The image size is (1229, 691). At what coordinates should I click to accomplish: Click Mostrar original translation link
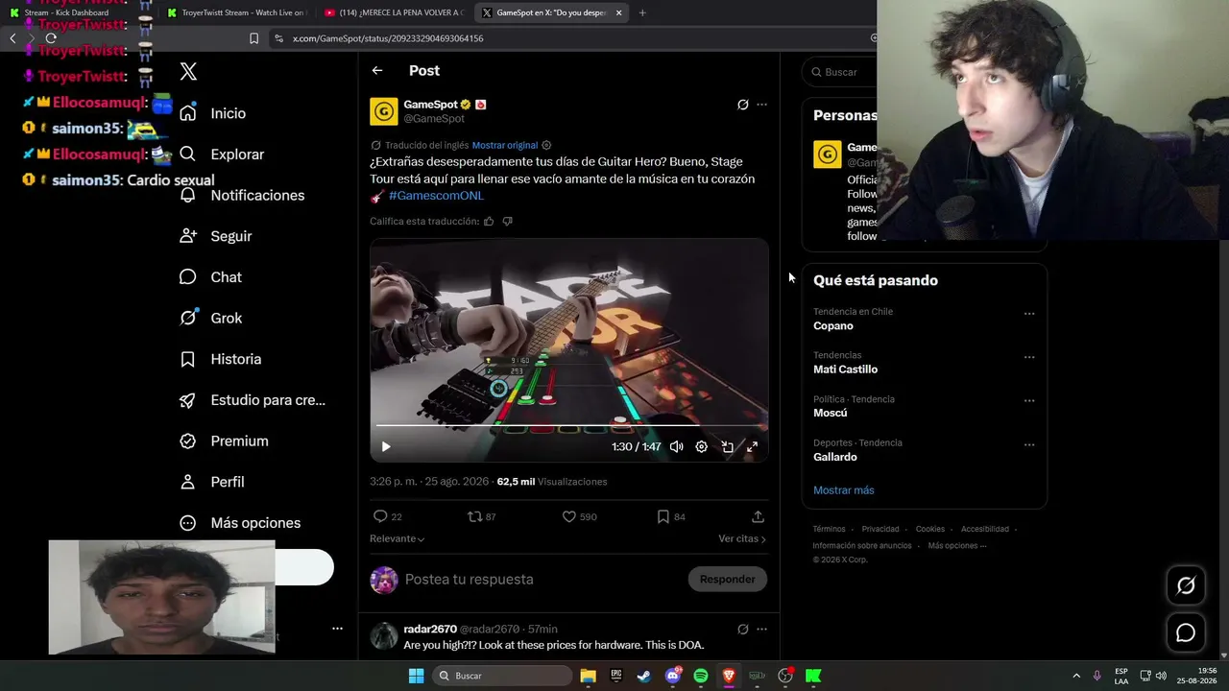pos(505,145)
